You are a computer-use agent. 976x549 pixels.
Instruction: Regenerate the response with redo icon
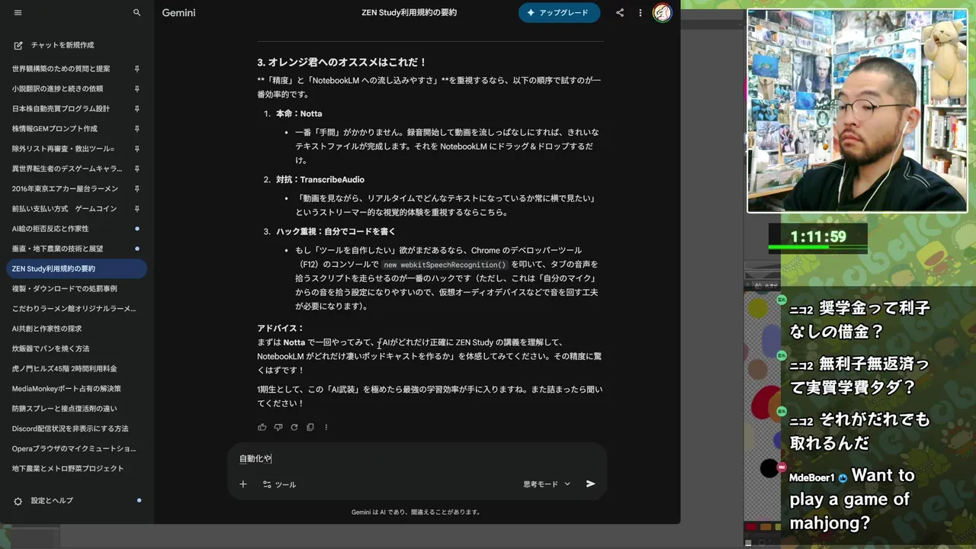coord(294,427)
